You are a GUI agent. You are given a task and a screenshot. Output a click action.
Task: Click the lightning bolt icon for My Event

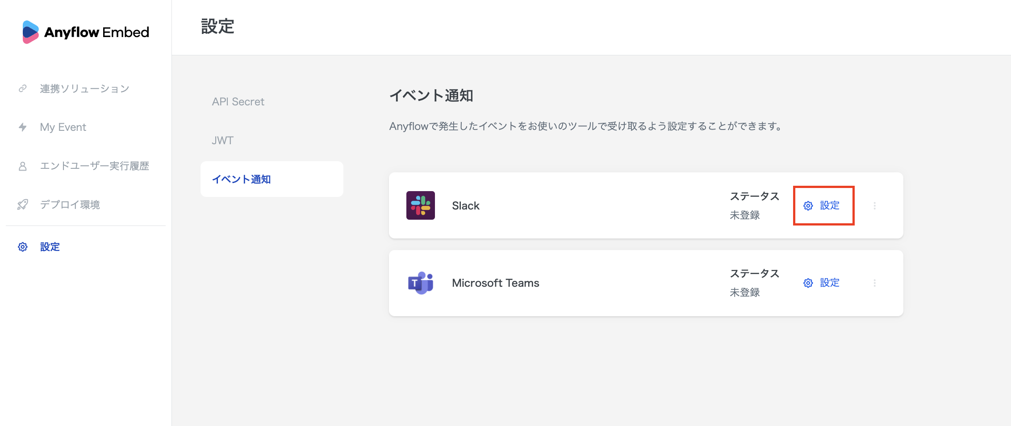pyautogui.click(x=23, y=127)
